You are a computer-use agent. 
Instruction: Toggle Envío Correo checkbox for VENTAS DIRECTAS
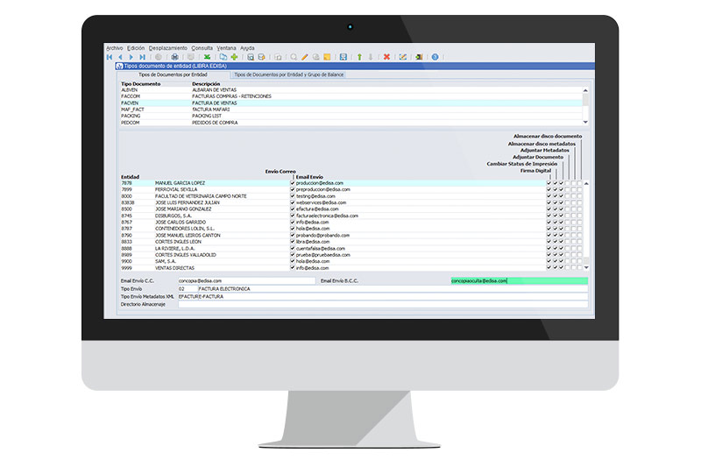[x=293, y=267]
